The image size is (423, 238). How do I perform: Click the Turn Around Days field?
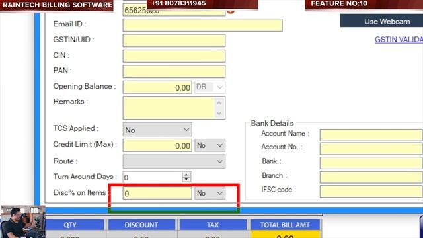pos(153,177)
